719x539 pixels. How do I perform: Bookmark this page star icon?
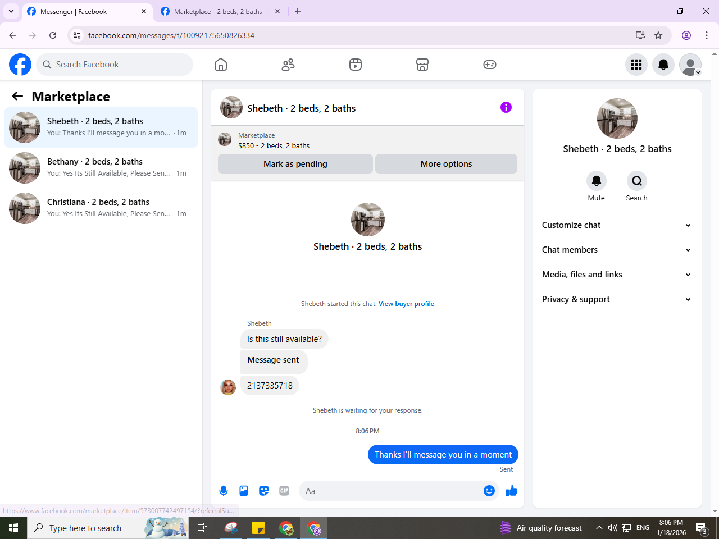click(x=658, y=35)
